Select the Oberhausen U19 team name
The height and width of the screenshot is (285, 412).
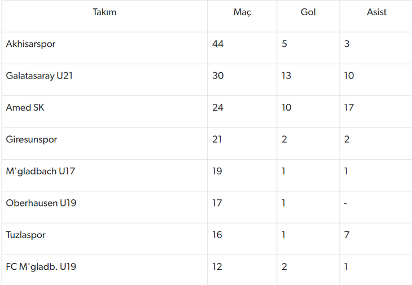point(41,203)
